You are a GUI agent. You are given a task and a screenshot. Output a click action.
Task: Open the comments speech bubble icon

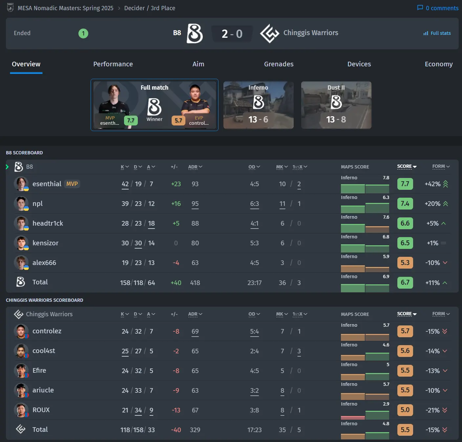pyautogui.click(x=420, y=8)
